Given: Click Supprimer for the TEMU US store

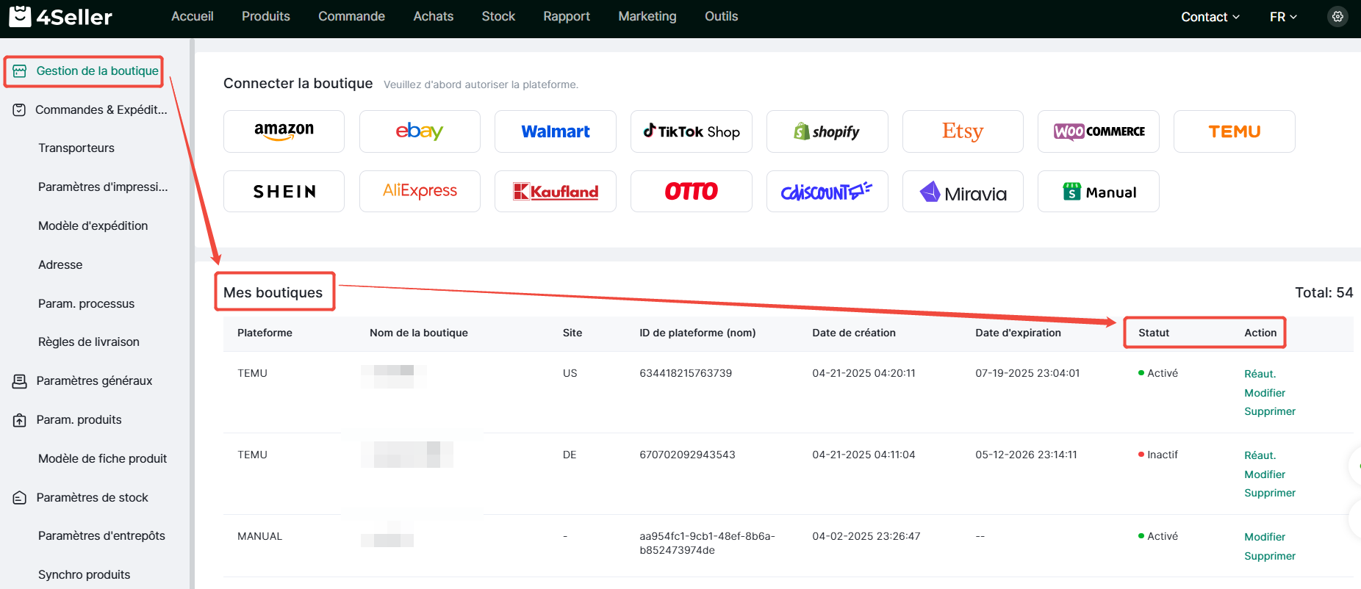Looking at the screenshot, I should 1269,411.
